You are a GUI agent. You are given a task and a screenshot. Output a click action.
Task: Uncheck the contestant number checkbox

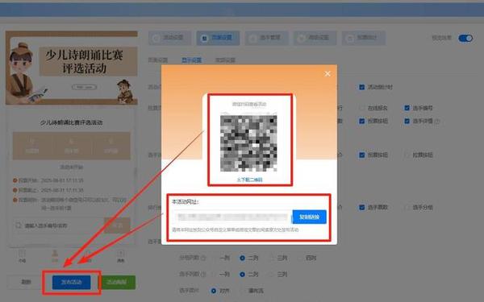pos(407,108)
